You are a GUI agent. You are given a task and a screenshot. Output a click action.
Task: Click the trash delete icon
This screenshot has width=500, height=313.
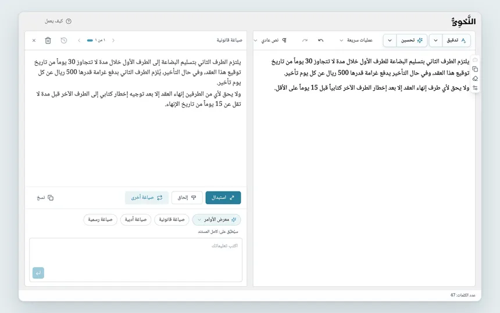tap(48, 41)
